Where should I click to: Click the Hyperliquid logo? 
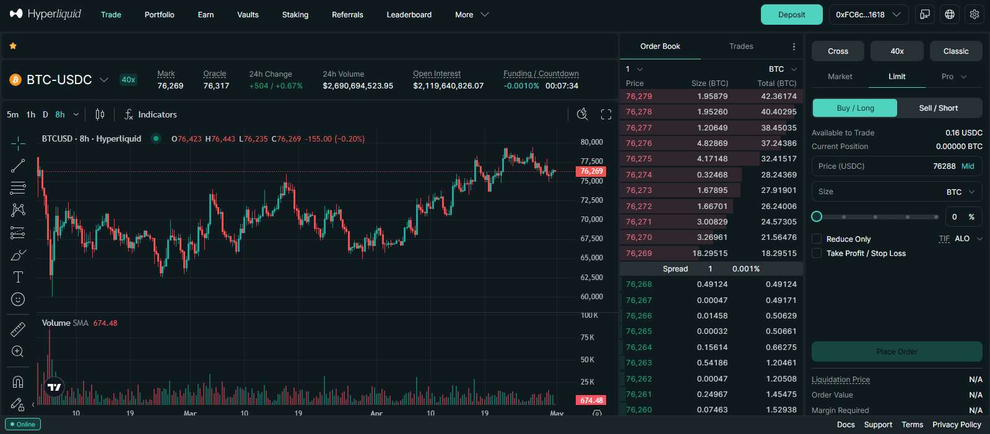(46, 14)
